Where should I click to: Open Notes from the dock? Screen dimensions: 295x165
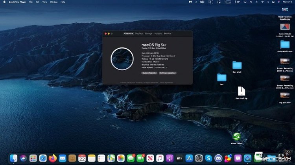[92, 158]
